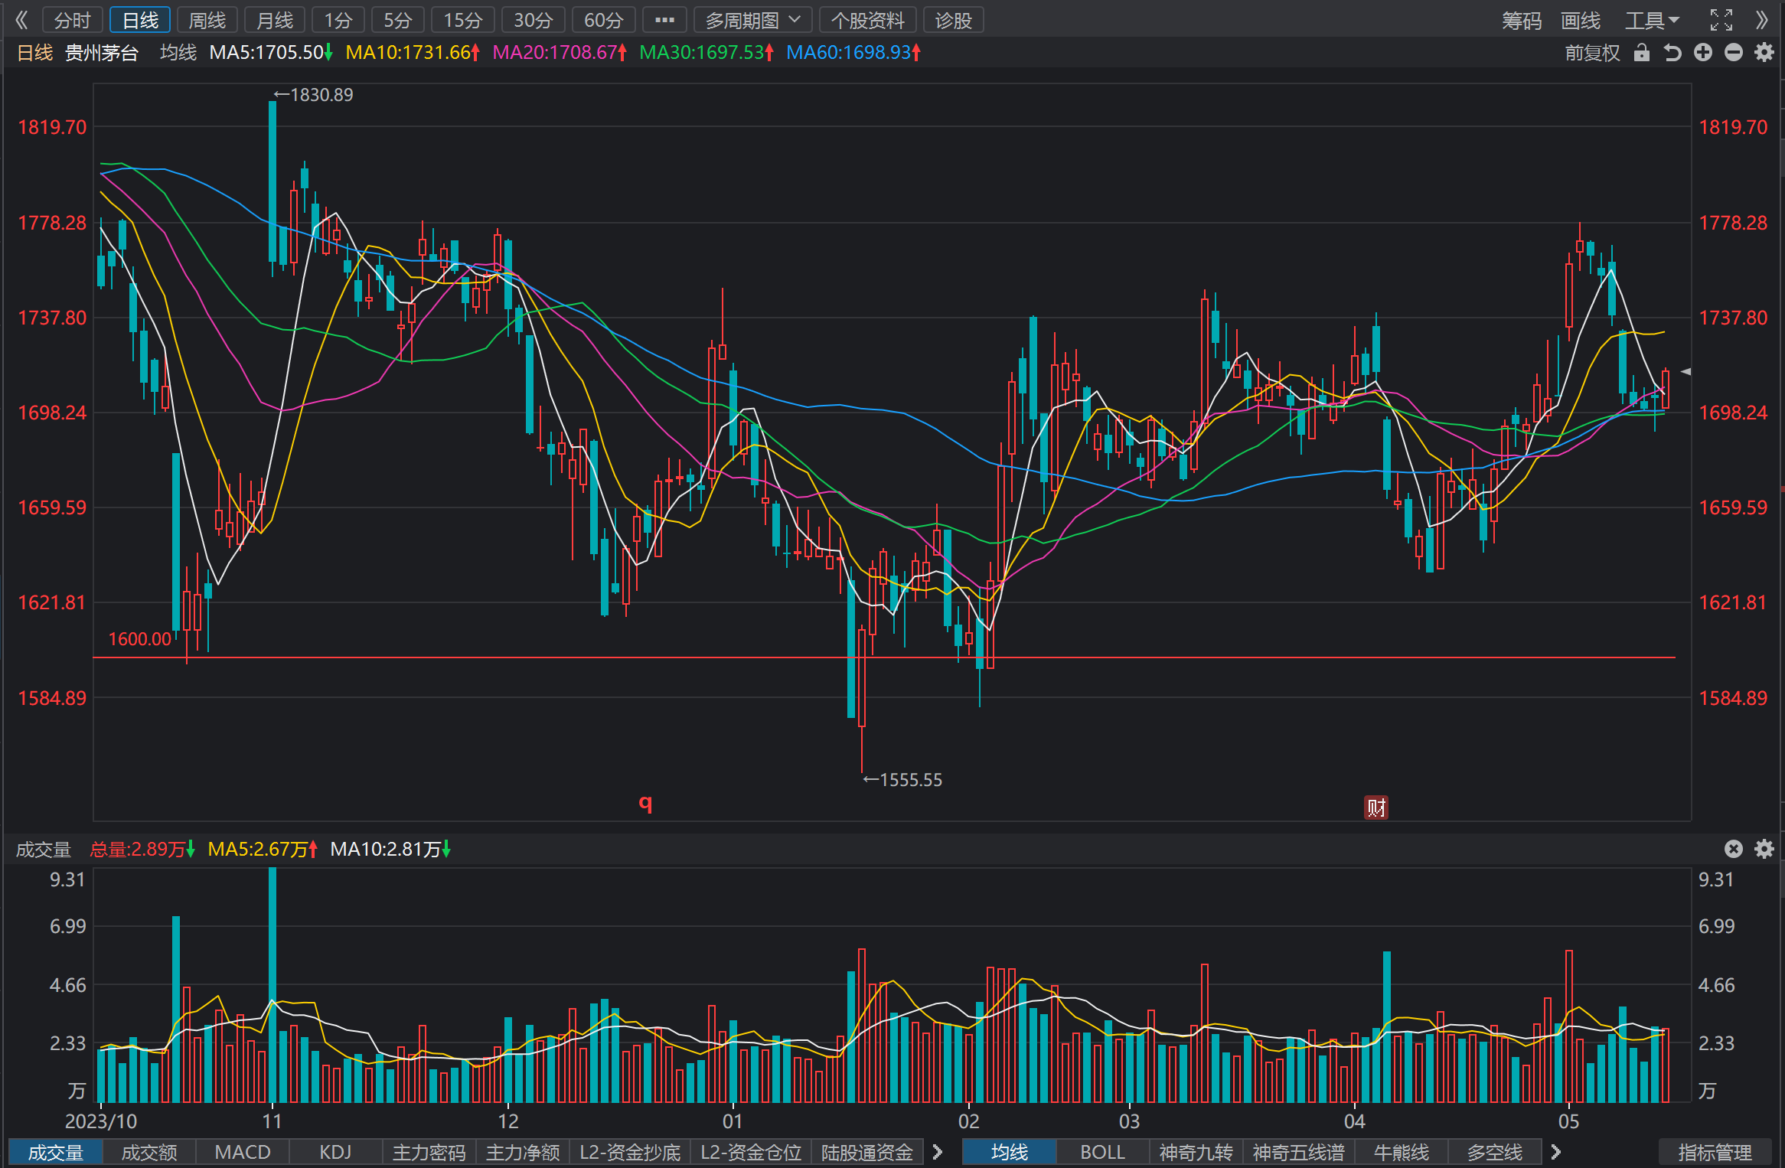
Task: Switch to 60分 minute chart
Action: (604, 20)
